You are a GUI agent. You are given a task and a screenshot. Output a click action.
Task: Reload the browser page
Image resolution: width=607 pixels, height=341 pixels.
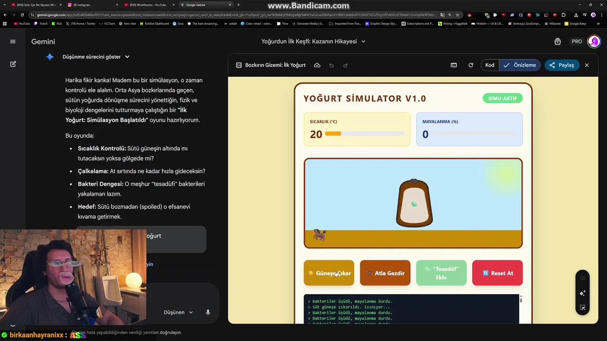22,15
